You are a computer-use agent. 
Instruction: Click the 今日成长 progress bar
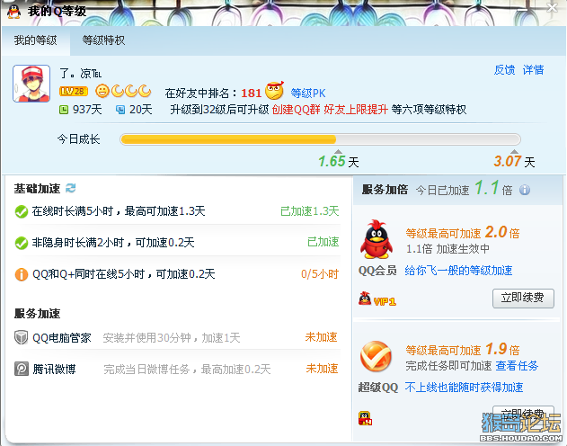point(320,139)
